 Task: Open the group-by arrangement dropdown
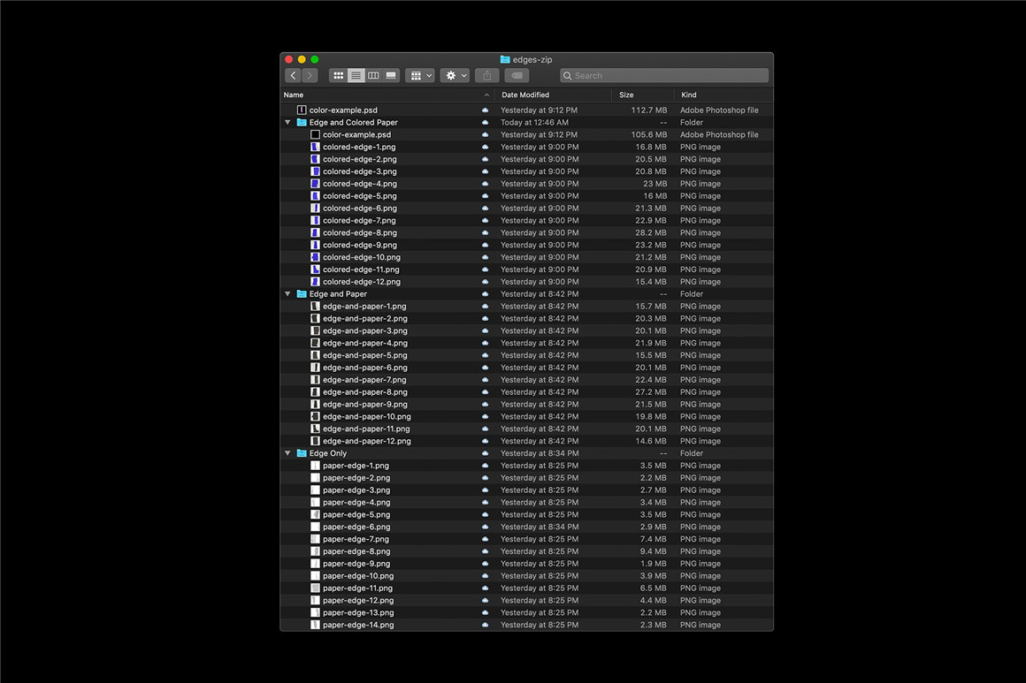[419, 76]
